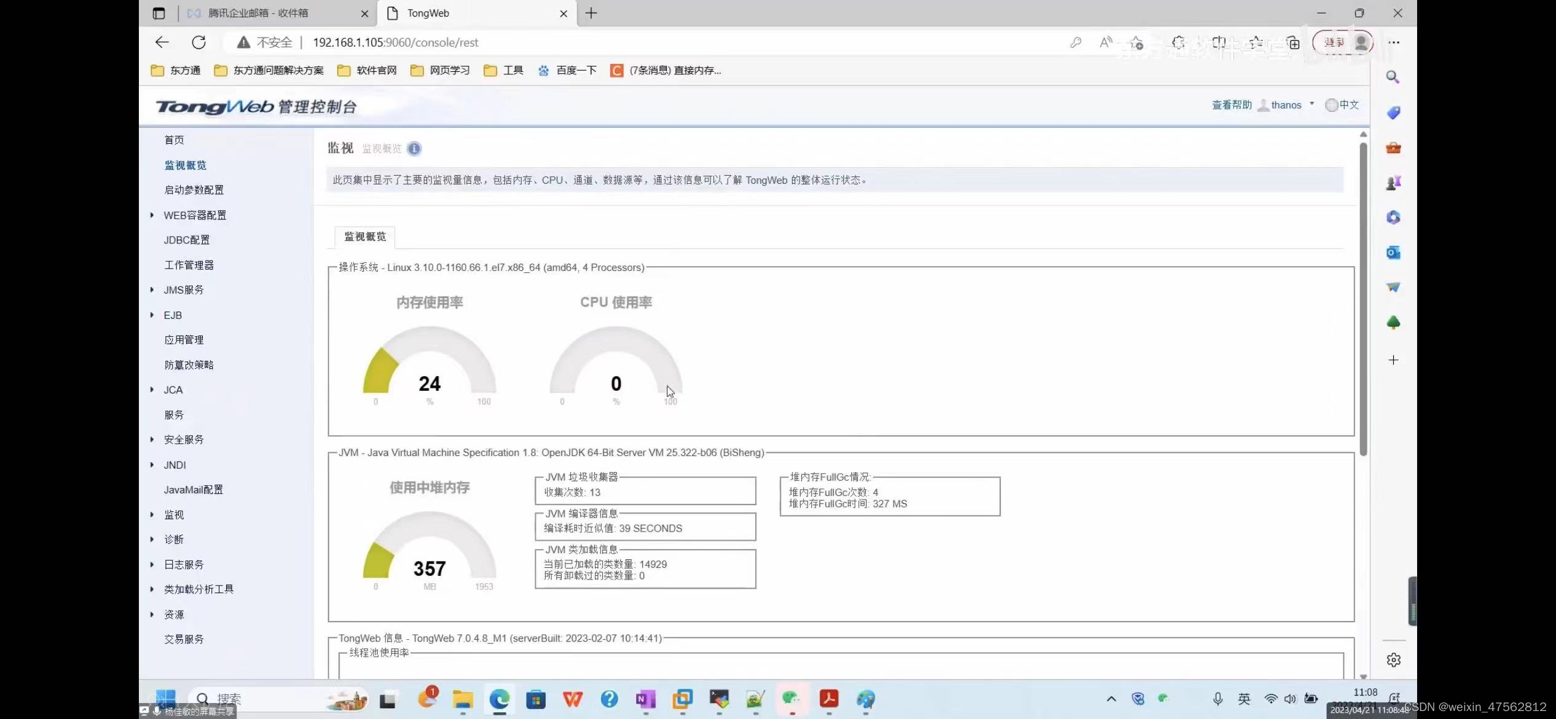The image size is (1556, 719).
Task: Click the page vertical scrollbar
Action: 1363,299
